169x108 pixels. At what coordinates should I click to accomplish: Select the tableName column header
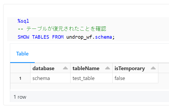pos(86,69)
